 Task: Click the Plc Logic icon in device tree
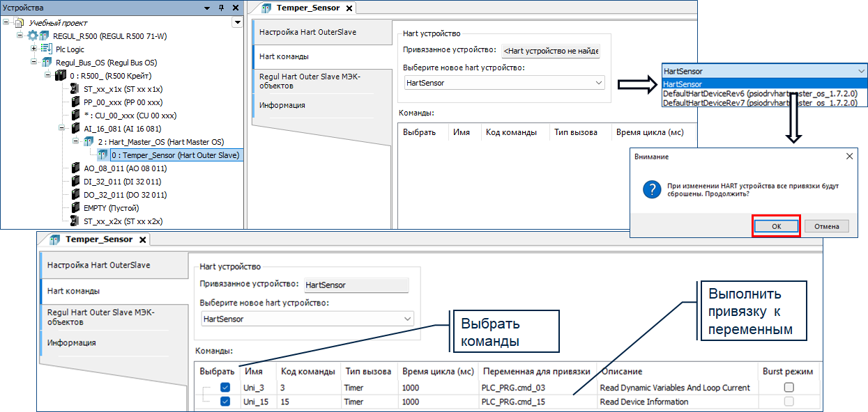click(x=47, y=49)
